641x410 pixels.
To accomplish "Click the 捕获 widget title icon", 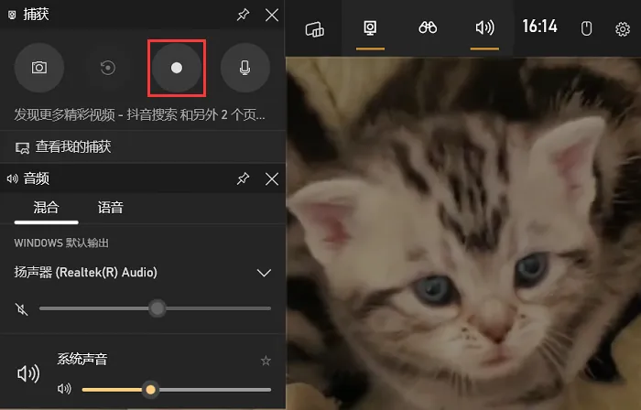I will [x=12, y=16].
